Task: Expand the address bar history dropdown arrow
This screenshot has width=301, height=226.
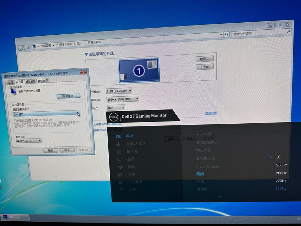Action: pos(221,35)
